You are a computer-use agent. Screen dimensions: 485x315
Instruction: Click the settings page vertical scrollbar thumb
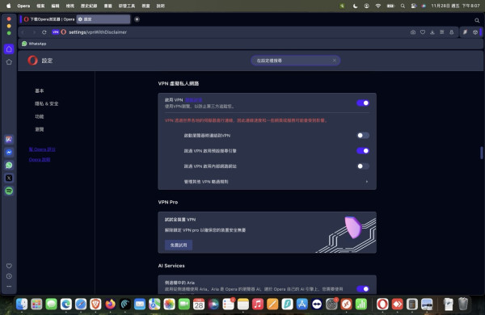click(481, 153)
